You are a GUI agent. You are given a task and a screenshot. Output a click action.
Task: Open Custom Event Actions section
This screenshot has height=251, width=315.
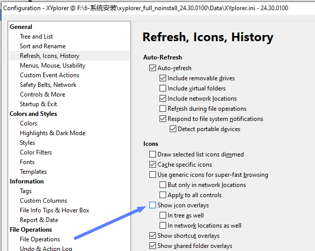[49, 75]
